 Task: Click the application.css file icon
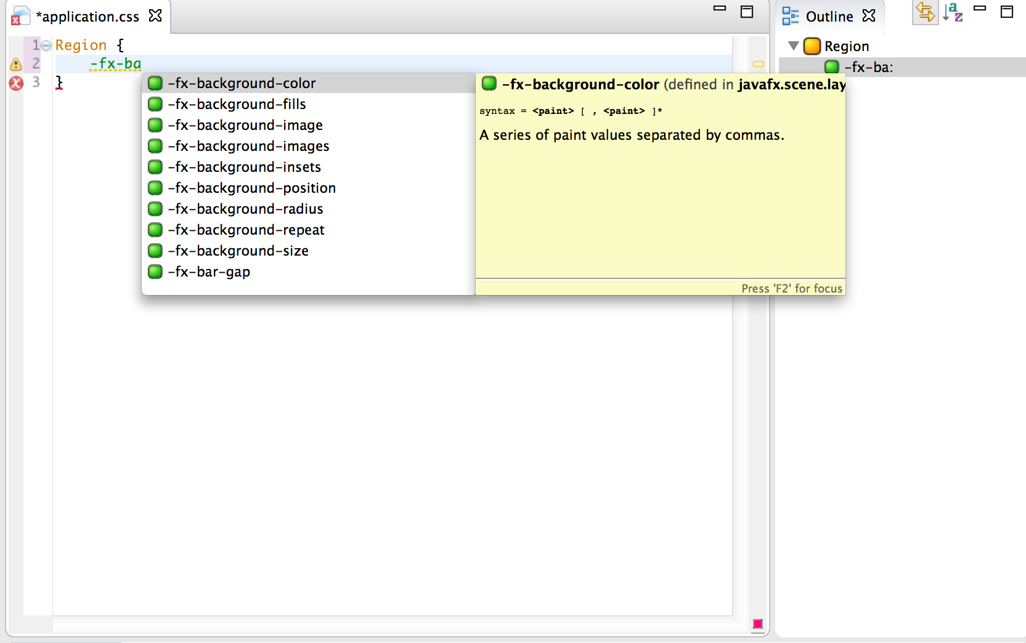point(20,17)
